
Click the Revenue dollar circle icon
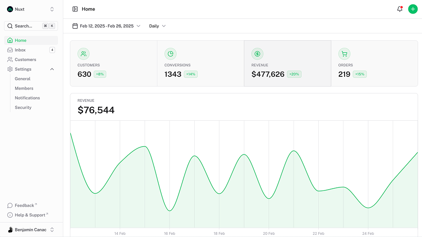coord(258,54)
